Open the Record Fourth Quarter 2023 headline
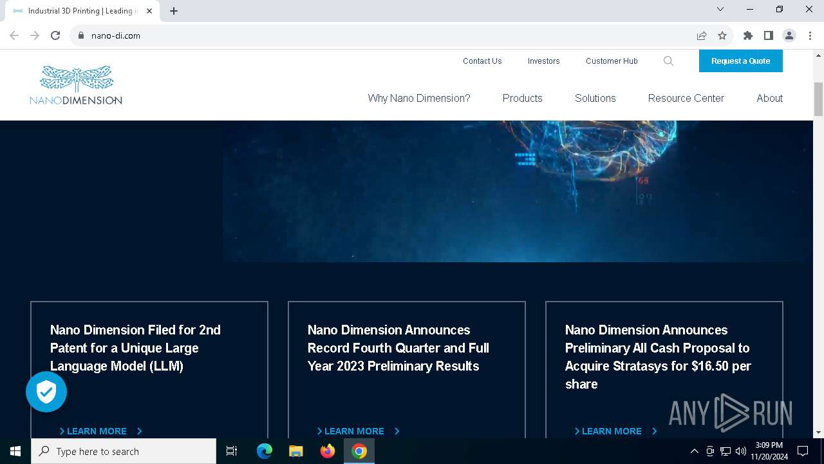Viewport: 824px width, 464px height. (398, 348)
